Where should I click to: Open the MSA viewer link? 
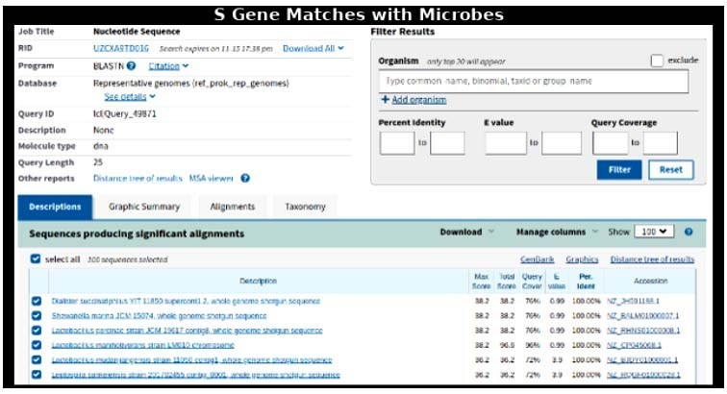pyautogui.click(x=211, y=179)
